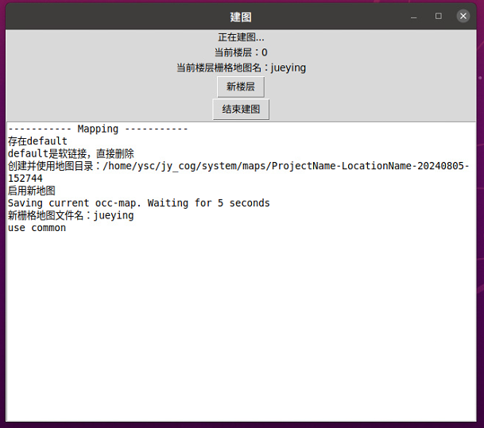Click the 152744 wrapped path line
Screen dimensions: 484x428
click(25, 178)
